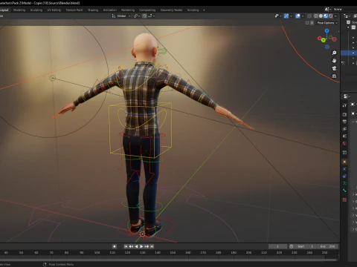The width and height of the screenshot is (357, 267).
Task: Switch to the Shading workspace tab
Action: click(x=93, y=10)
